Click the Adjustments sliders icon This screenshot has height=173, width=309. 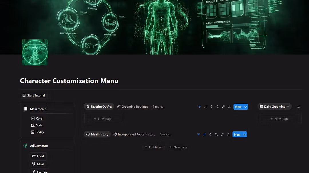click(x=25, y=146)
